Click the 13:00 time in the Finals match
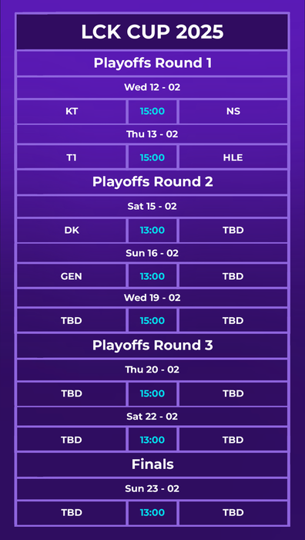The width and height of the screenshot is (305, 540). (152, 512)
